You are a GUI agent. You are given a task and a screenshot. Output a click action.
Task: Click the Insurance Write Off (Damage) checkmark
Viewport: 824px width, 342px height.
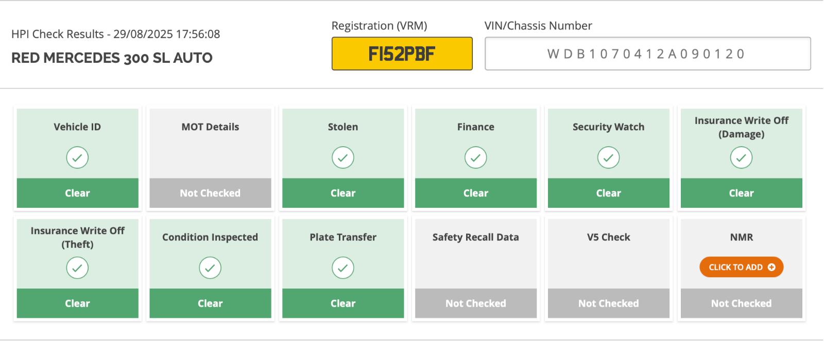[x=741, y=157]
